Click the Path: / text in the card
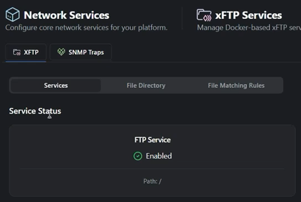The image size is (301, 202). click(x=152, y=181)
